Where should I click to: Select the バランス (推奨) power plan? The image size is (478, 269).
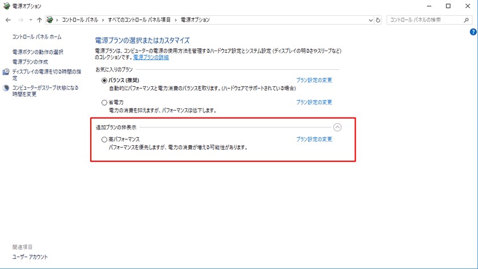pyautogui.click(x=104, y=81)
